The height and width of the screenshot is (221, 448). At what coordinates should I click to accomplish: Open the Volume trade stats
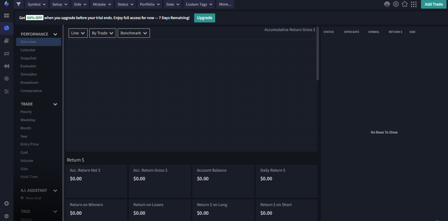pos(27,161)
